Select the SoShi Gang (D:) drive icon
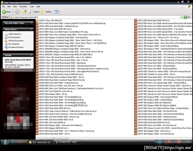Viewport: 193px width, 151px height. tap(6, 34)
